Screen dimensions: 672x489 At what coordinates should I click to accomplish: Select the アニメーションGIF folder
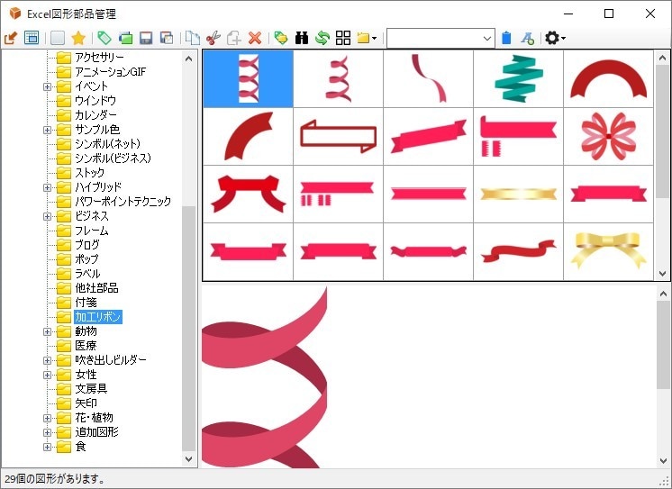[110, 71]
